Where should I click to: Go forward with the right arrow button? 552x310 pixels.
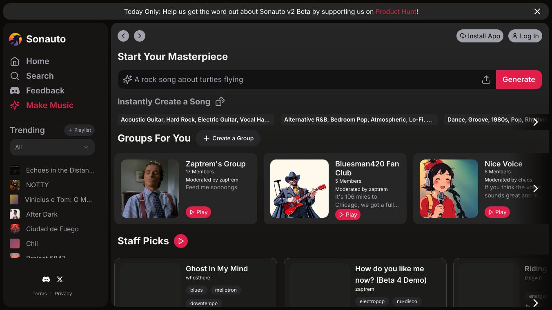(140, 36)
